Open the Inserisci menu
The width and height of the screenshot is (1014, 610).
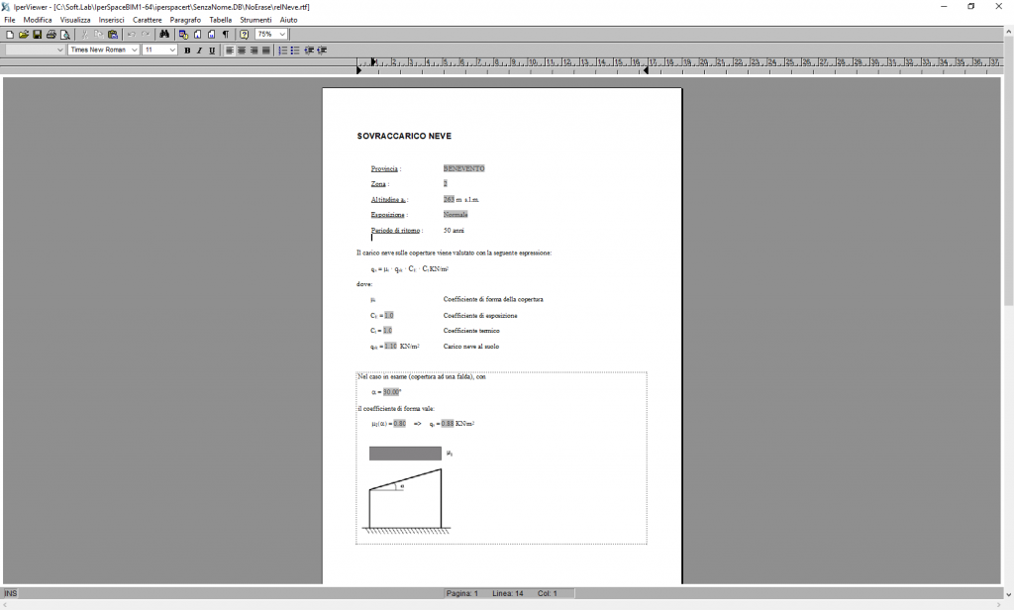click(x=111, y=20)
